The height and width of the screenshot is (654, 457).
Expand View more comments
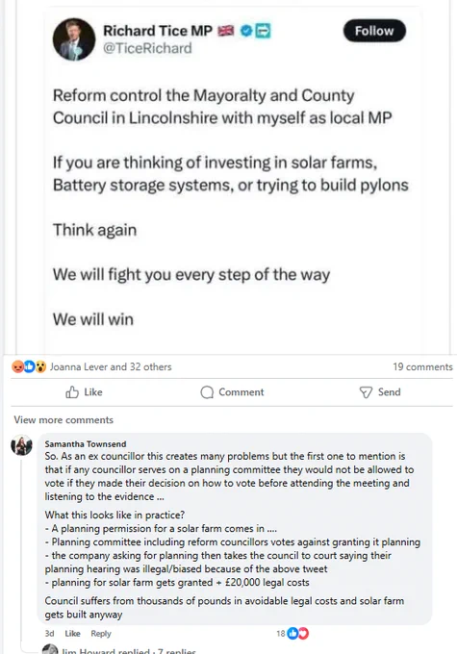pyautogui.click(x=63, y=420)
